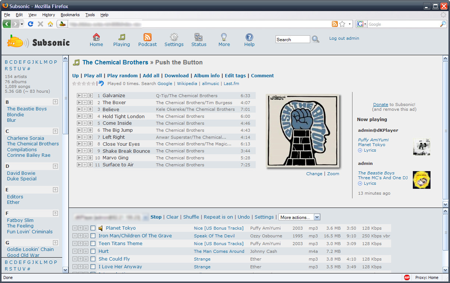Screen dimensions: 450x283
Task: Open the Bookmarks menu
Action: [x=70, y=15]
